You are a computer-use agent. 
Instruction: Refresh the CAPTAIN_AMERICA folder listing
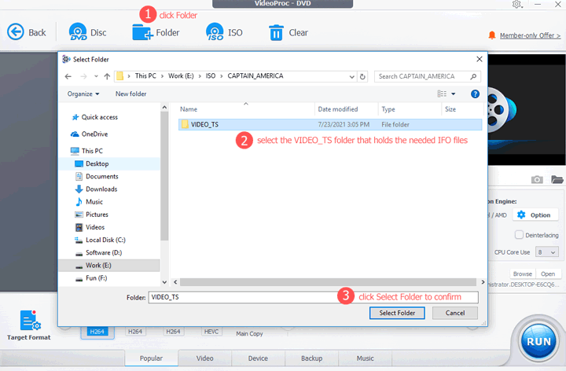point(362,76)
